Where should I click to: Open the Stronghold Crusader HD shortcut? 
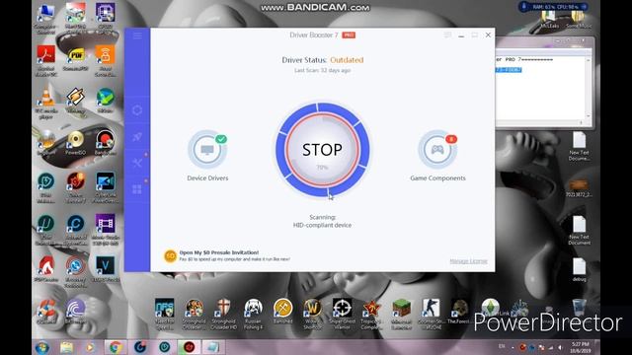pos(224,314)
